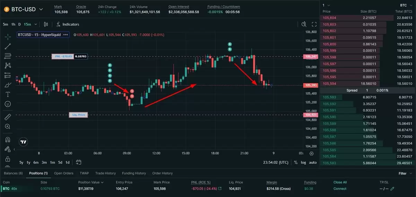The width and height of the screenshot is (416, 197).
Task: Switch chart to 1h timeframe
Action: [x=13, y=24]
